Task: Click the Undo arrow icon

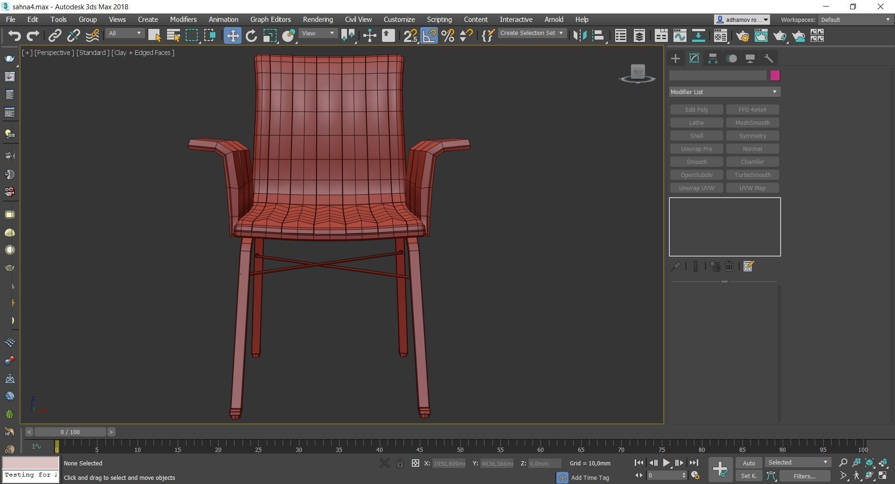Action: pos(14,35)
